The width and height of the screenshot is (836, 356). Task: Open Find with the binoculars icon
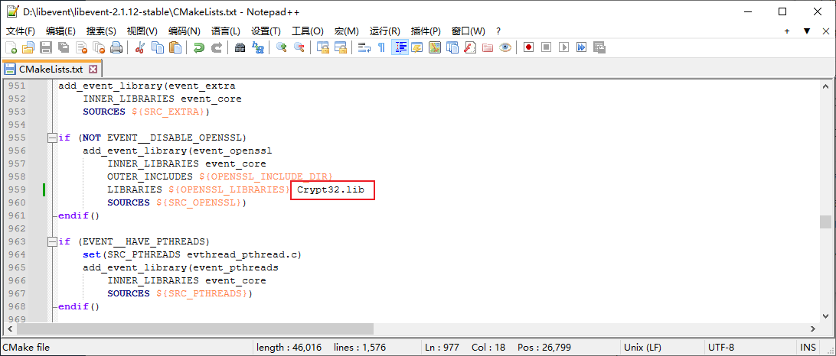pyautogui.click(x=240, y=47)
